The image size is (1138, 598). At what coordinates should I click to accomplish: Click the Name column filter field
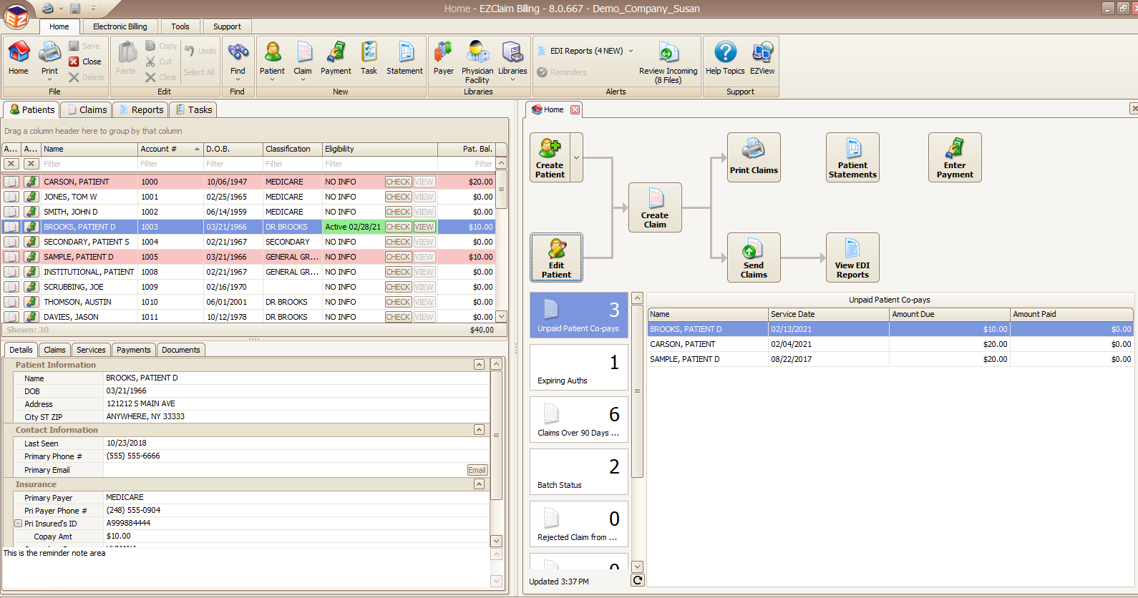point(89,164)
